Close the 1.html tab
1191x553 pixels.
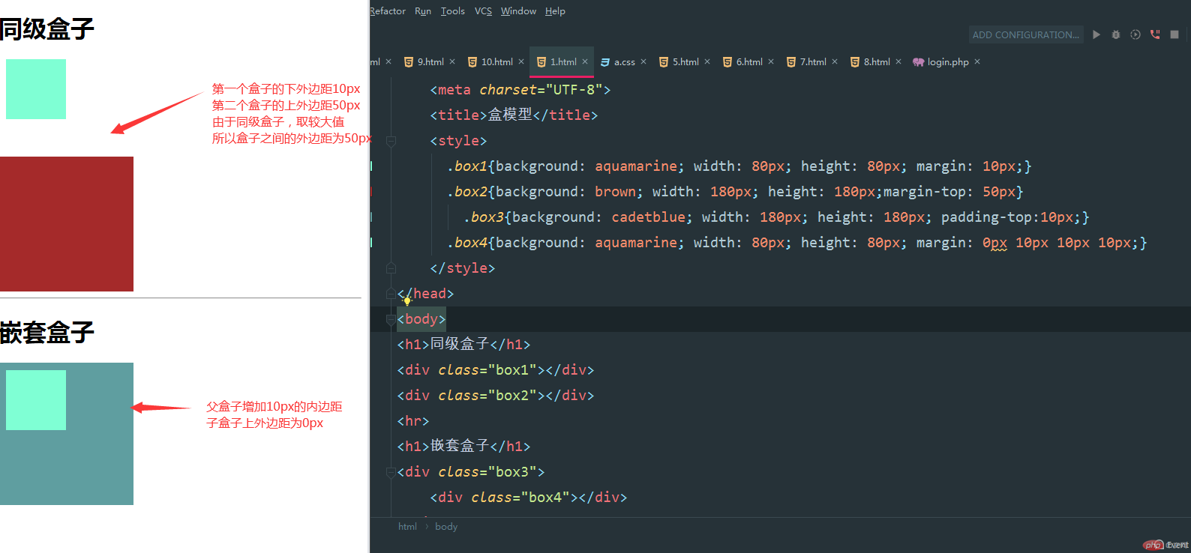(585, 62)
